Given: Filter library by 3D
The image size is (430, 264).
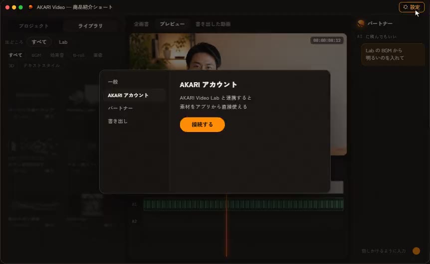Looking at the screenshot, I should pos(11,66).
